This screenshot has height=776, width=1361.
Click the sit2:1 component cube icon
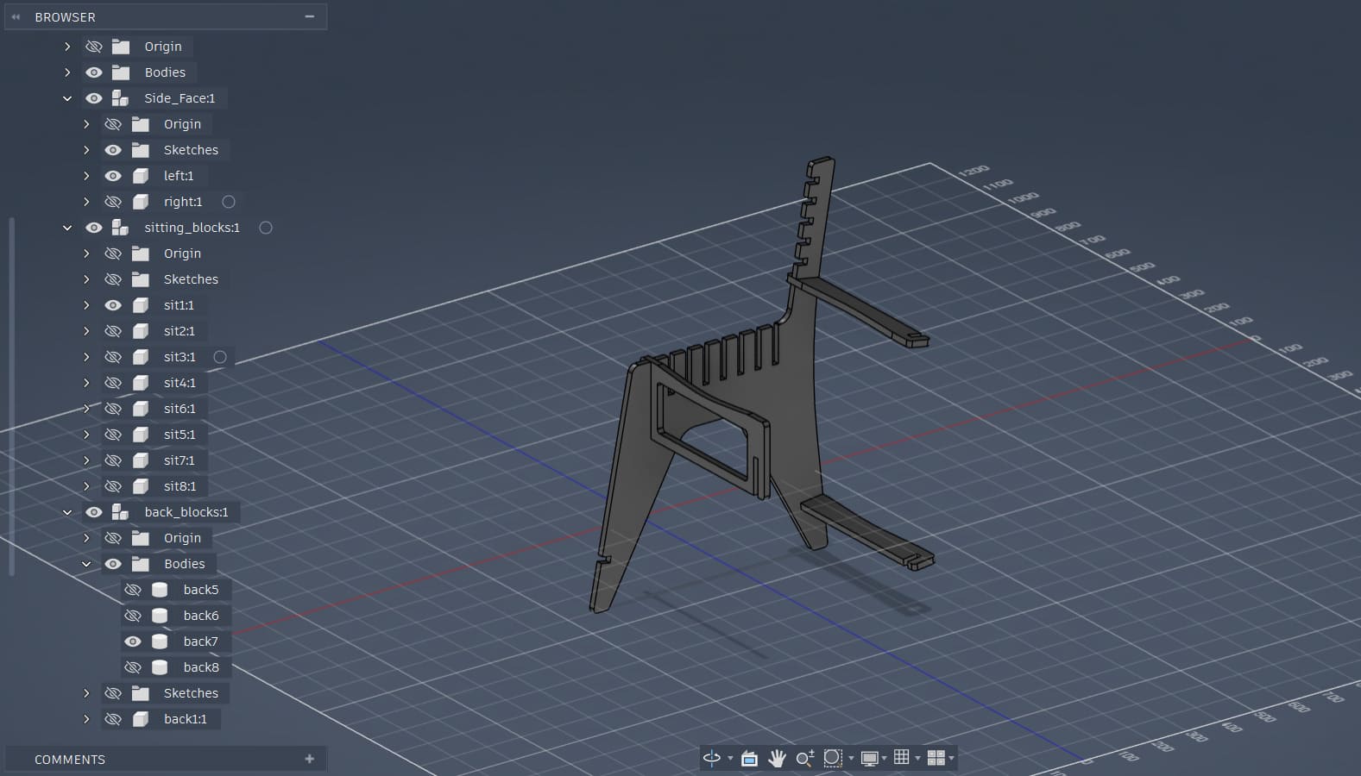tap(141, 331)
